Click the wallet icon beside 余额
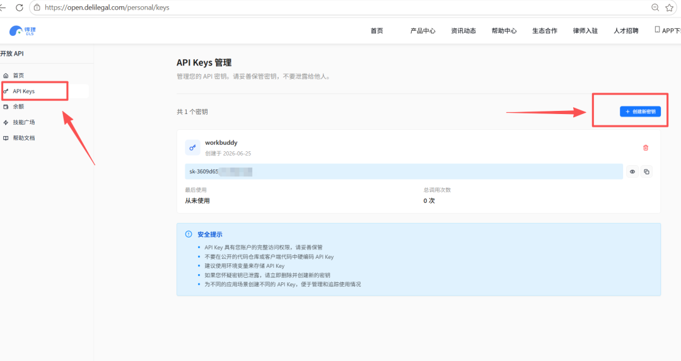Image resolution: width=681 pixels, height=361 pixels. tap(6, 106)
